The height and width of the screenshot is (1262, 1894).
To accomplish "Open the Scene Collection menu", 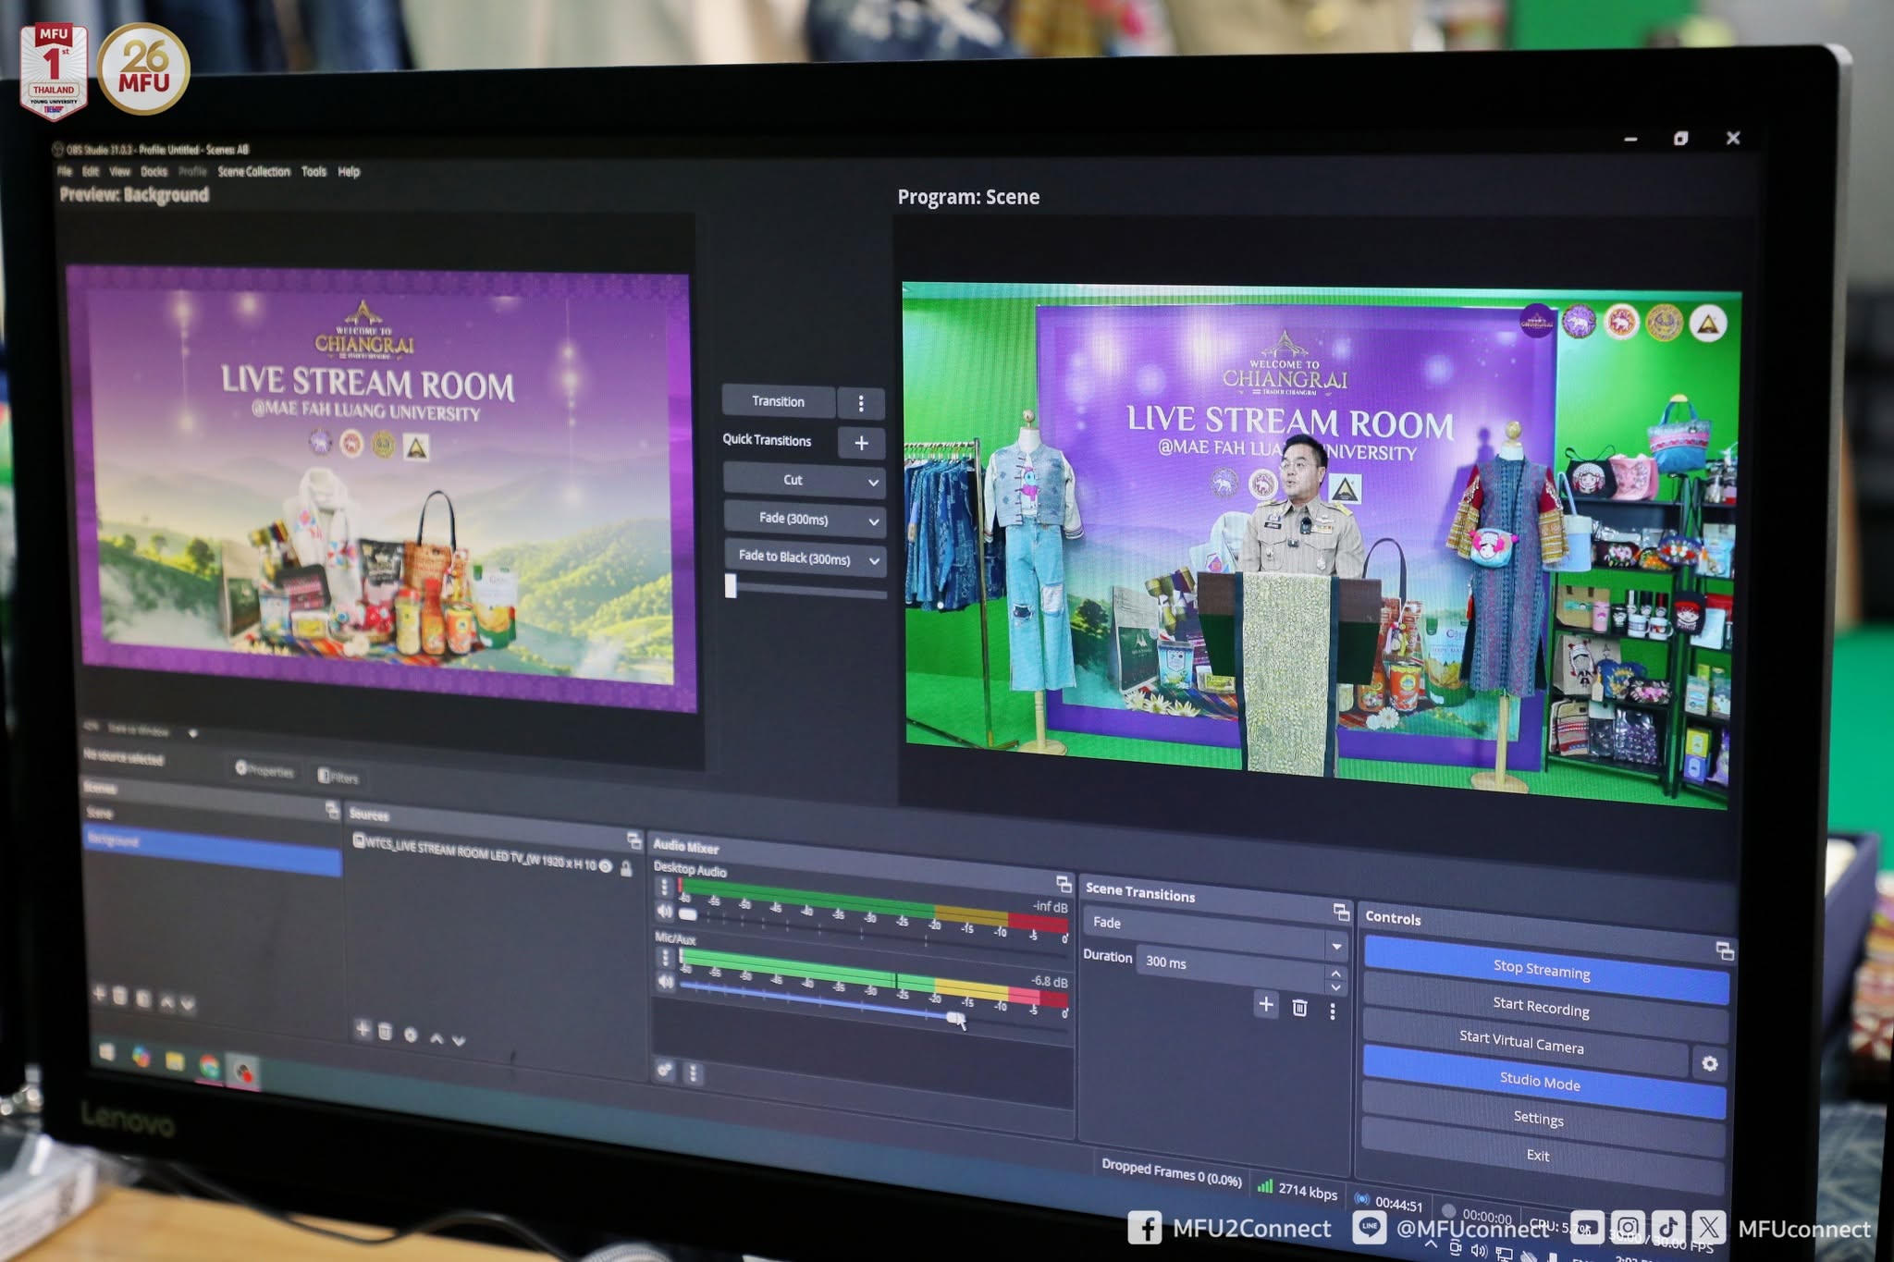I will pos(253,172).
